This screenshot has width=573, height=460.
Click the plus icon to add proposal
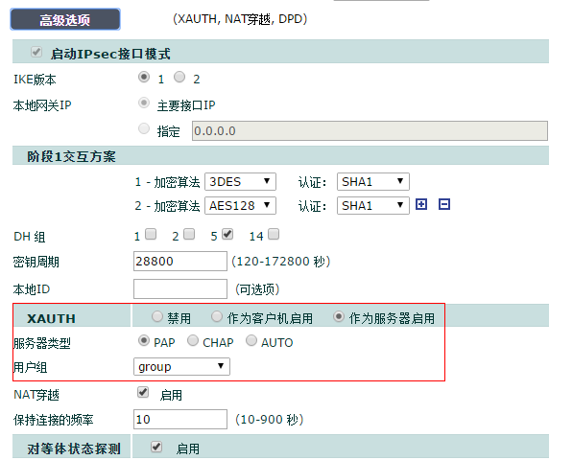(x=421, y=204)
